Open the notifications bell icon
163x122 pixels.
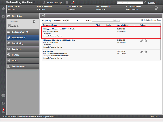tap(3, 111)
